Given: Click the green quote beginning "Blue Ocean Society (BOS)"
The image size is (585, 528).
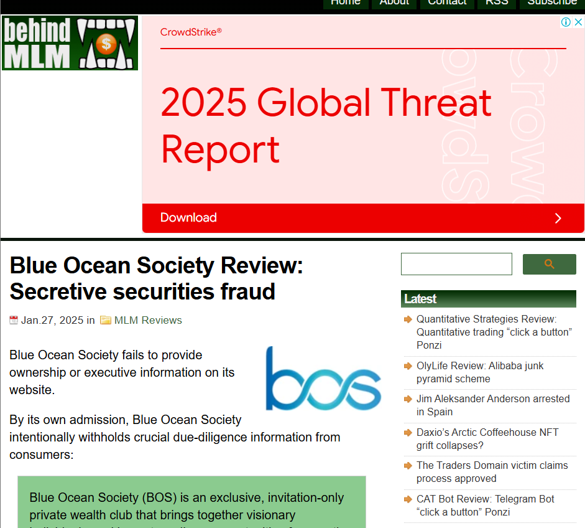Looking at the screenshot, I should pos(191,502).
